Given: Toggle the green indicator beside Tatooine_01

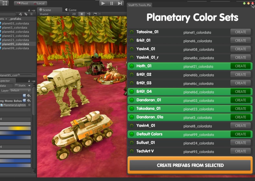Looking at the screenshot, I should click(x=131, y=32).
